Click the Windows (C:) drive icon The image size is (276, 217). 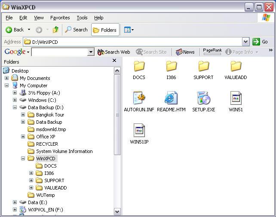[23, 100]
